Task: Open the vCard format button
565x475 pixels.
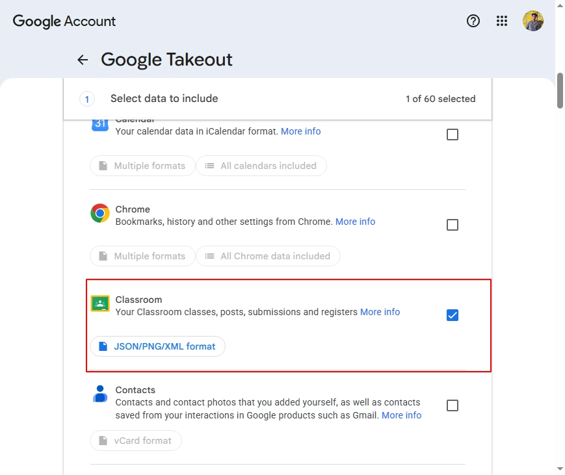Action: [x=136, y=441]
